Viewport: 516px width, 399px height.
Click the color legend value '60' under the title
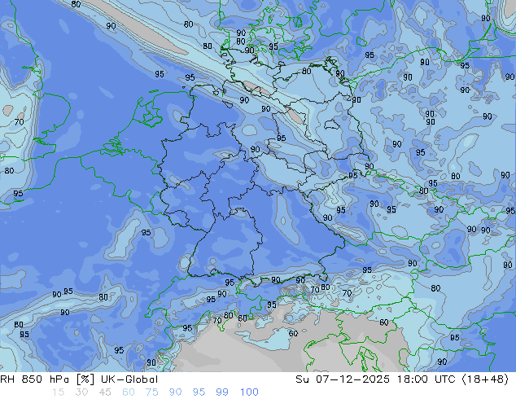tap(129, 392)
